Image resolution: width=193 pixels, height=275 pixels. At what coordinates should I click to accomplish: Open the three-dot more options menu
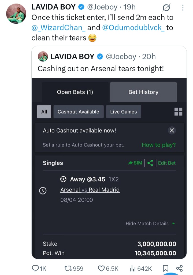[183, 8]
